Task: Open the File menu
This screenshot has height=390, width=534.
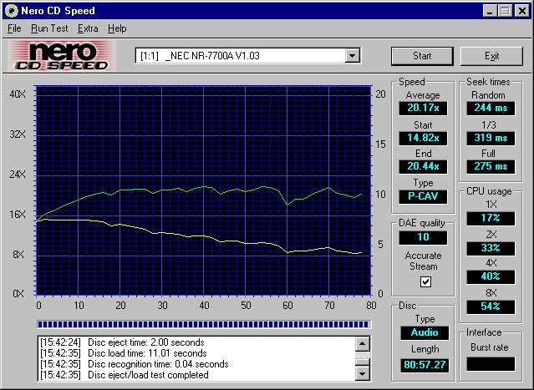Action: pyautogui.click(x=14, y=28)
